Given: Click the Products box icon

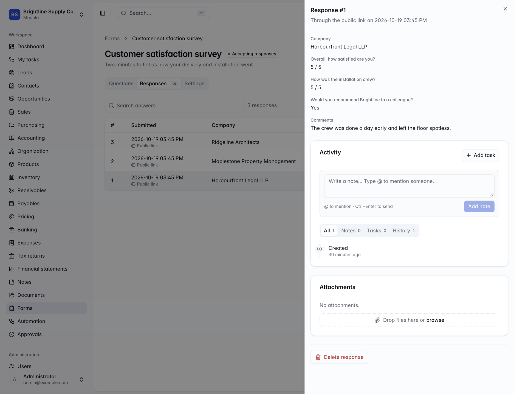Looking at the screenshot, I should coord(11,164).
